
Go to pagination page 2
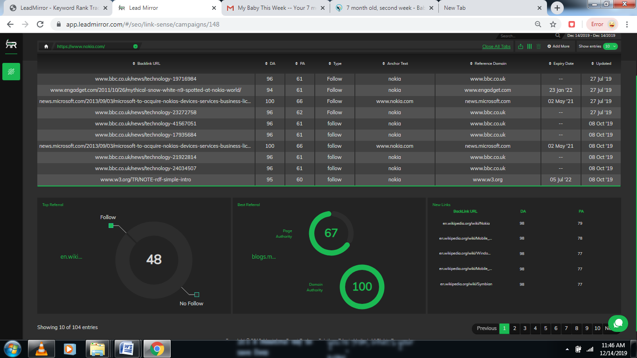point(514,328)
